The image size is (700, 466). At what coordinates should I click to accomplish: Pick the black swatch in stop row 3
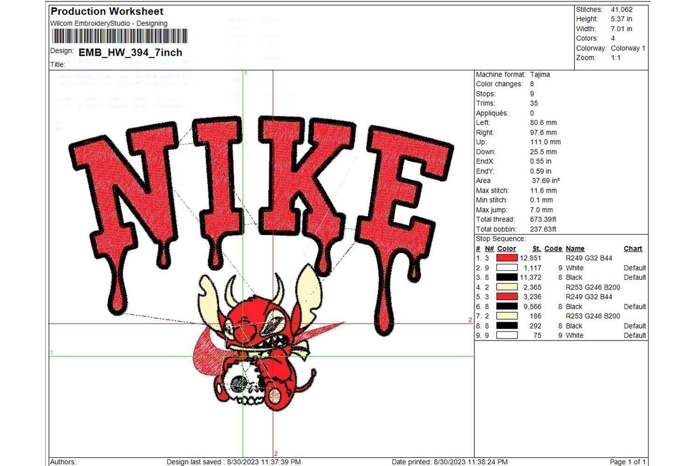click(507, 277)
